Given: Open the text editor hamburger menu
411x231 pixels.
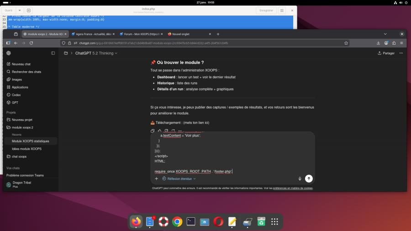Looking at the screenshot, I should click(282, 10).
